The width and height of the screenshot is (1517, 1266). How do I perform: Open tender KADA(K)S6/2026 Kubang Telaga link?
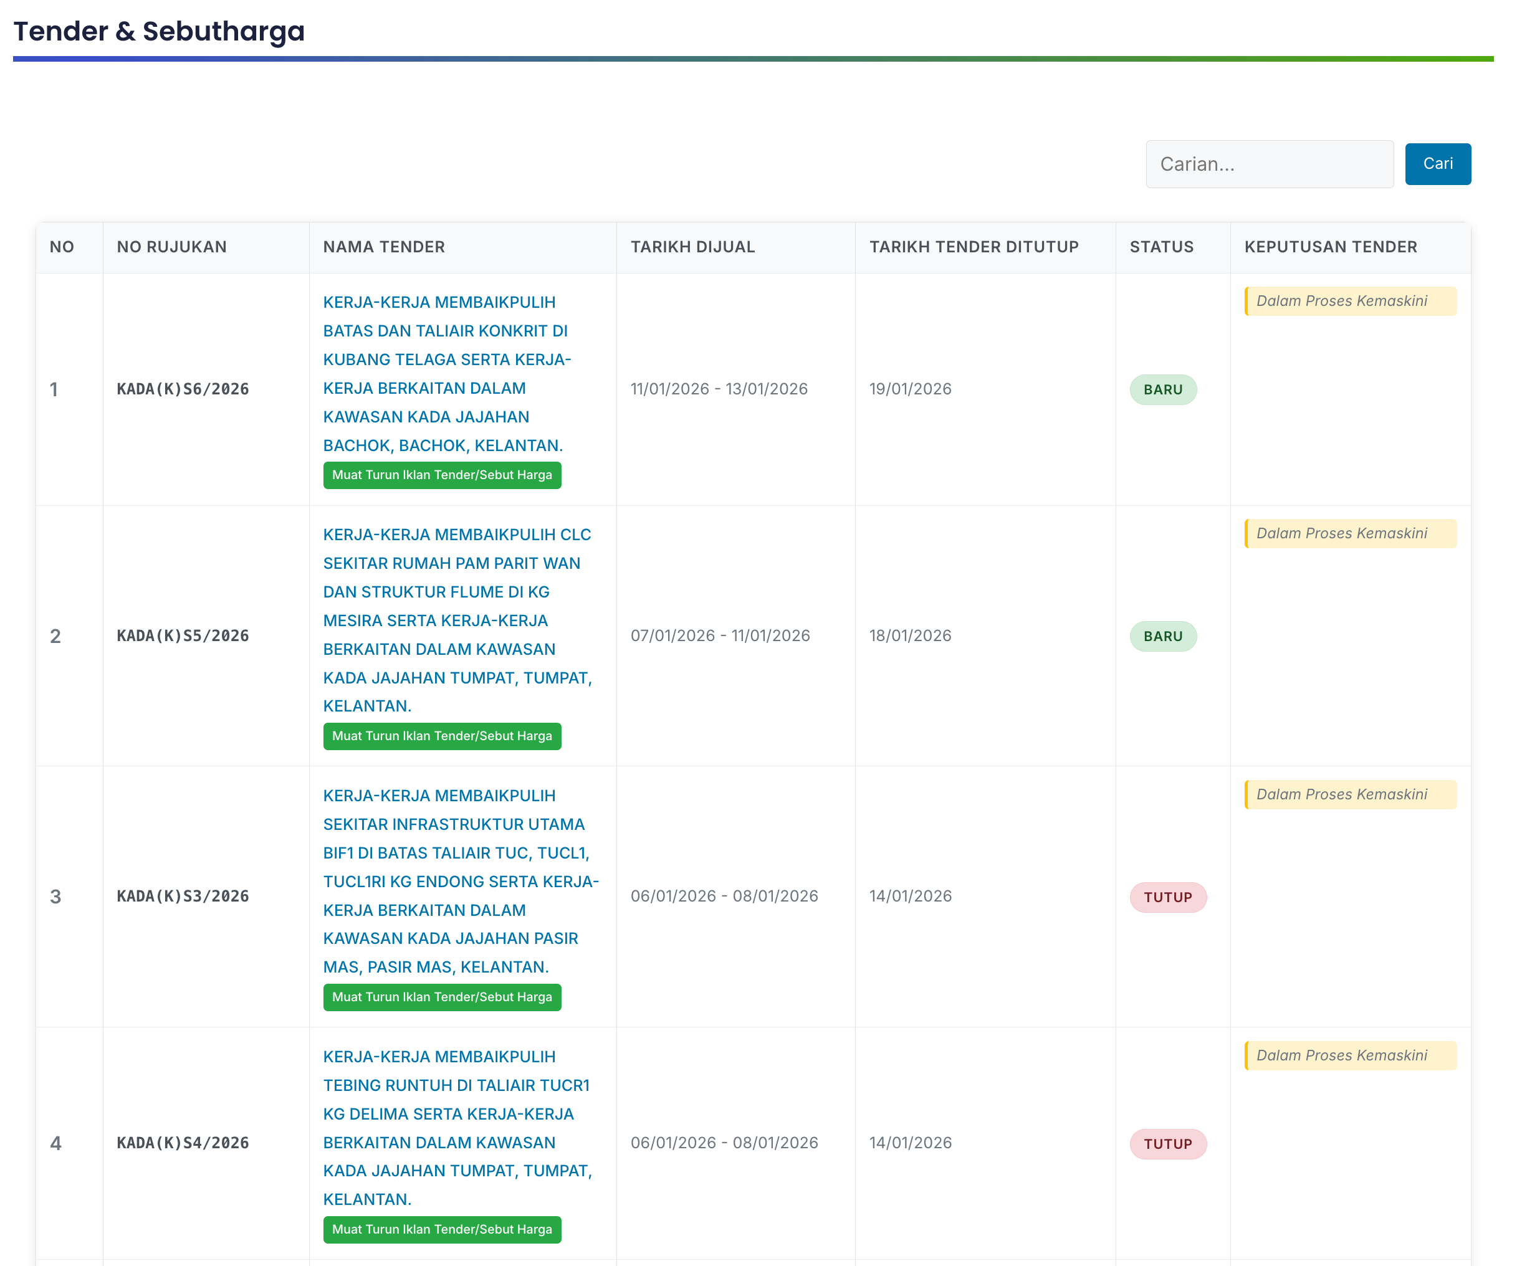coord(446,373)
